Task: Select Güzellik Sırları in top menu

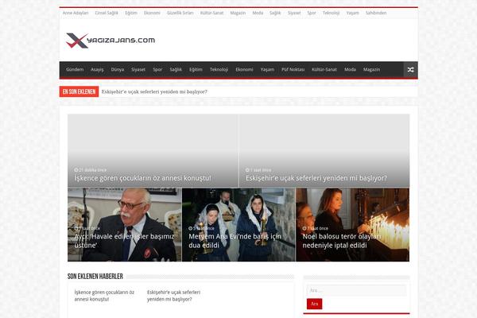Action: (180, 13)
